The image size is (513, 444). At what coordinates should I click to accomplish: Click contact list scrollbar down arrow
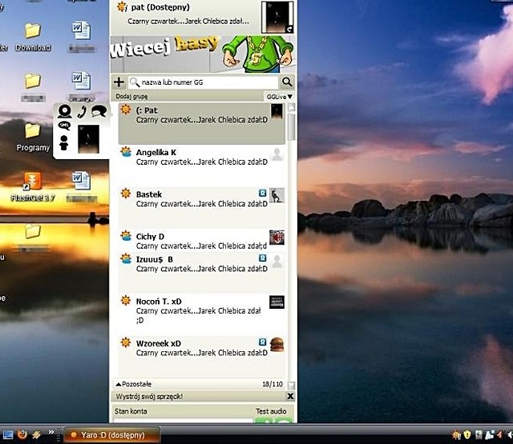pyautogui.click(x=291, y=386)
